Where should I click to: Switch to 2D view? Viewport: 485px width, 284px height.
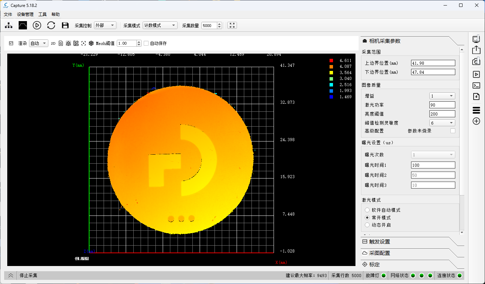pos(53,44)
